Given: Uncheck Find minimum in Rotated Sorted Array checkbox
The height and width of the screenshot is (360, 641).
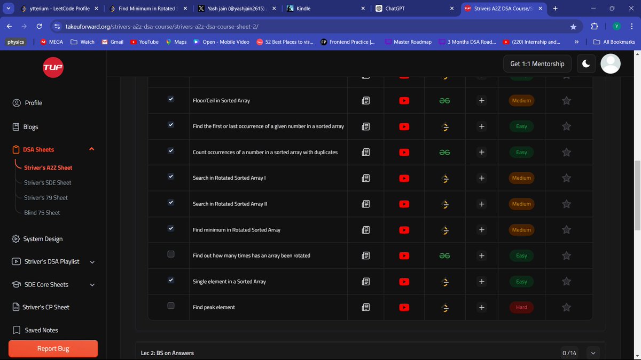Looking at the screenshot, I should [171, 228].
